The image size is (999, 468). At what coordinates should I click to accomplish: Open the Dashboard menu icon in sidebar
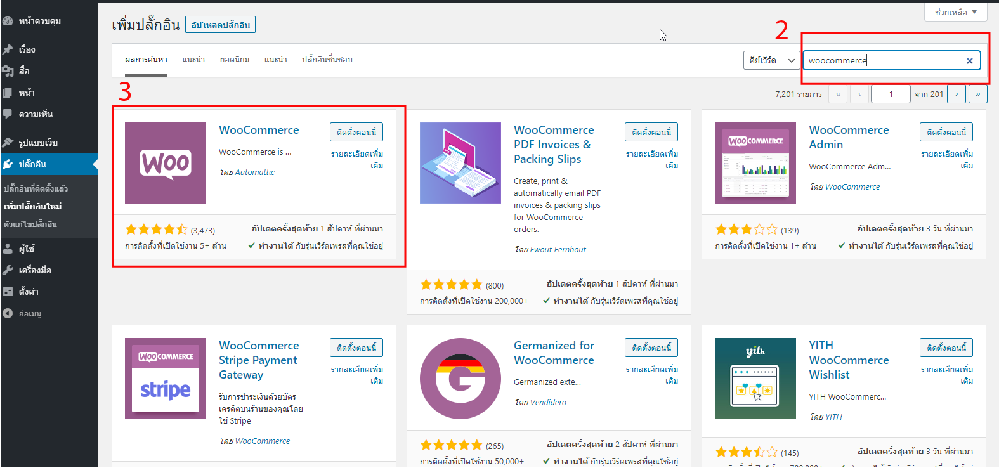8,21
